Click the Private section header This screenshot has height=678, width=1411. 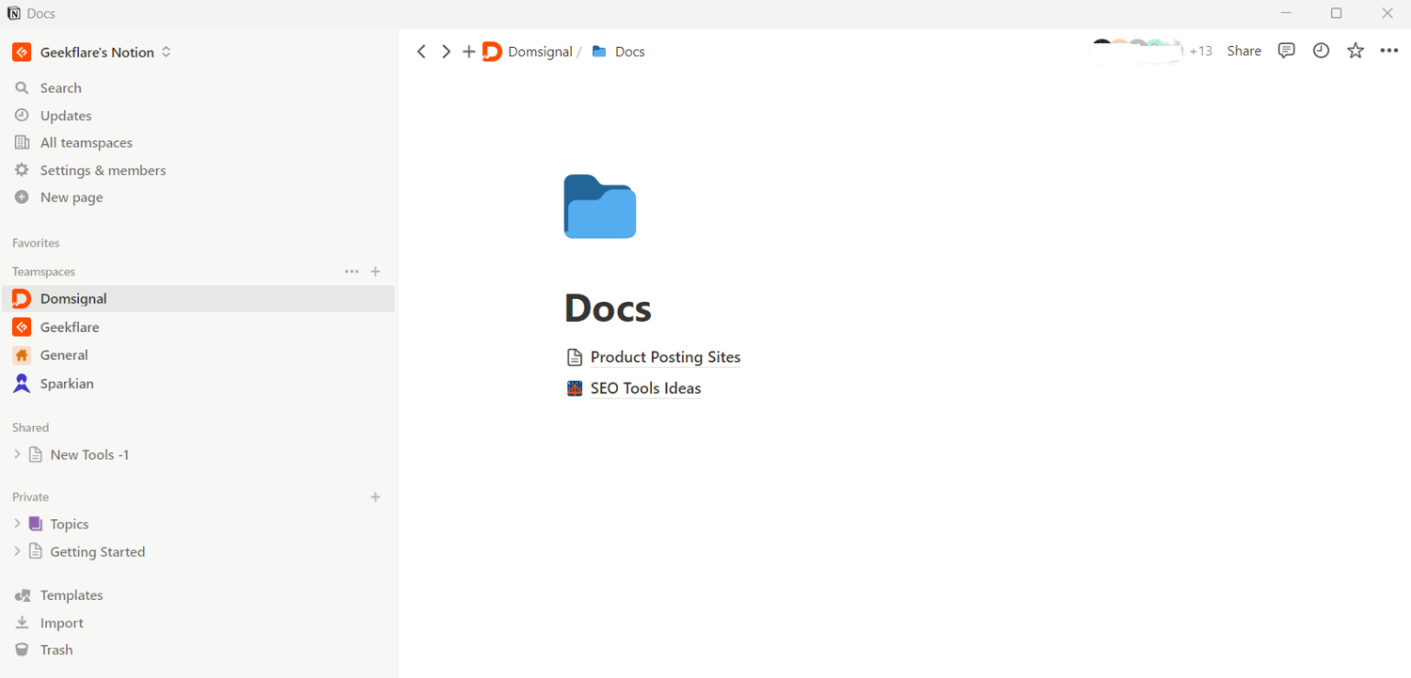(30, 497)
